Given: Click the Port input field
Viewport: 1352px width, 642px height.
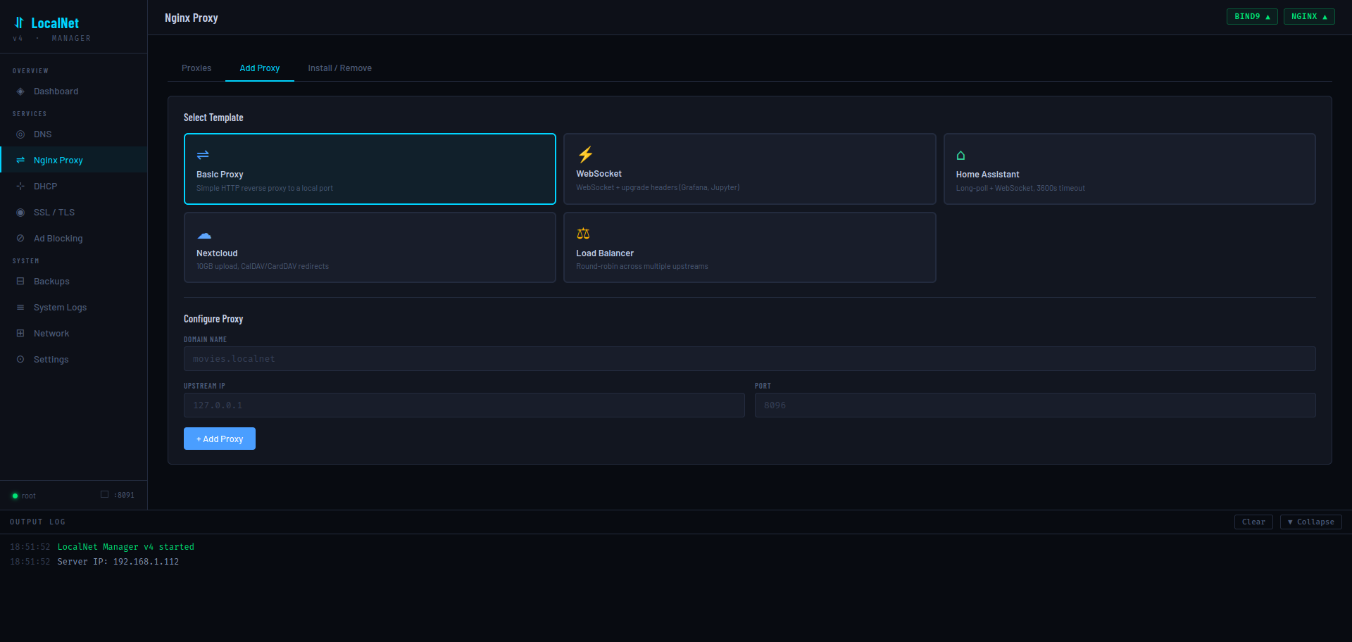Looking at the screenshot, I should click(1035, 405).
